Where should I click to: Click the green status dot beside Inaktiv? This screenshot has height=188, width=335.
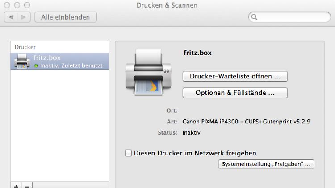36,66
